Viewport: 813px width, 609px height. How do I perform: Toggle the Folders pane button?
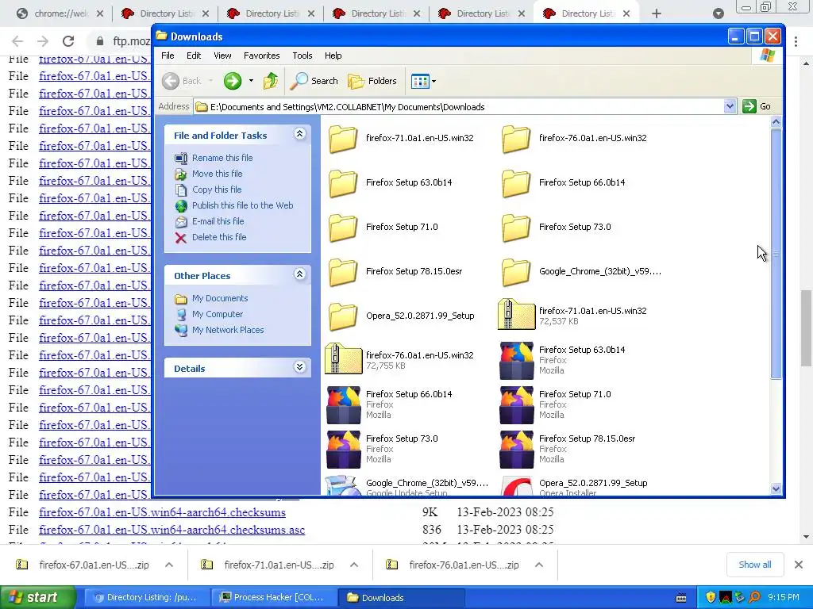[x=372, y=81]
